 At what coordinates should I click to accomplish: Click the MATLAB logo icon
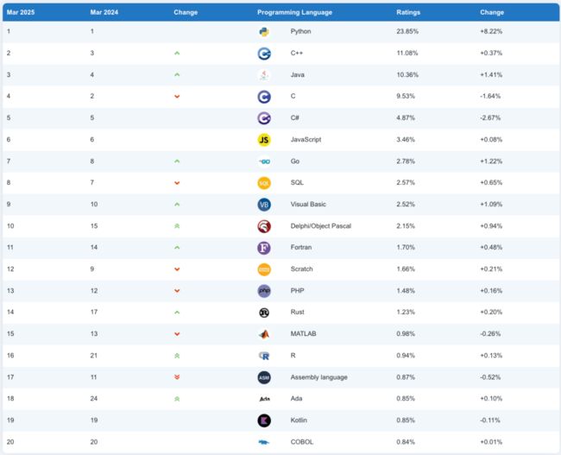264,334
